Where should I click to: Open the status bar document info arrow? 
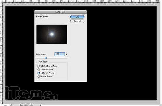(x=41, y=105)
